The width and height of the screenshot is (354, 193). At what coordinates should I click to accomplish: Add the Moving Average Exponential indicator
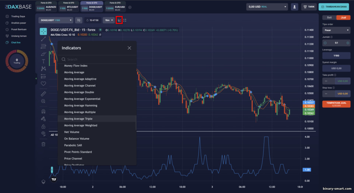point(97,99)
